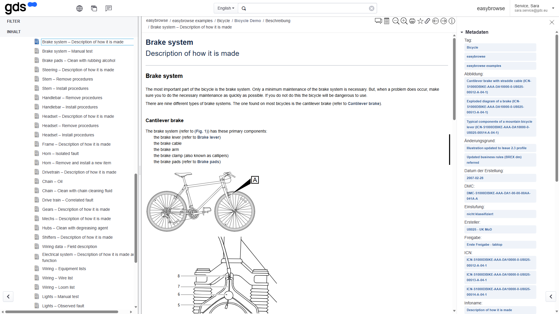
Task: Open Frame – Description of how it is made
Action: coord(76,144)
